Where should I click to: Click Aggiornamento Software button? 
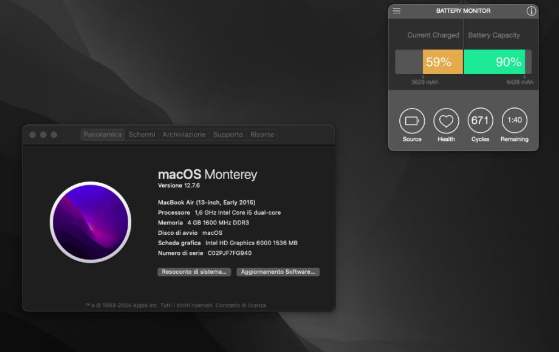tap(278, 272)
